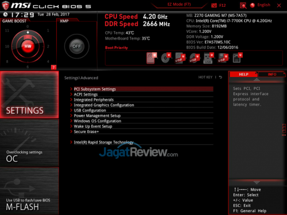Toggle the Game Boost HW knob
287x215 pixels.
28,46
